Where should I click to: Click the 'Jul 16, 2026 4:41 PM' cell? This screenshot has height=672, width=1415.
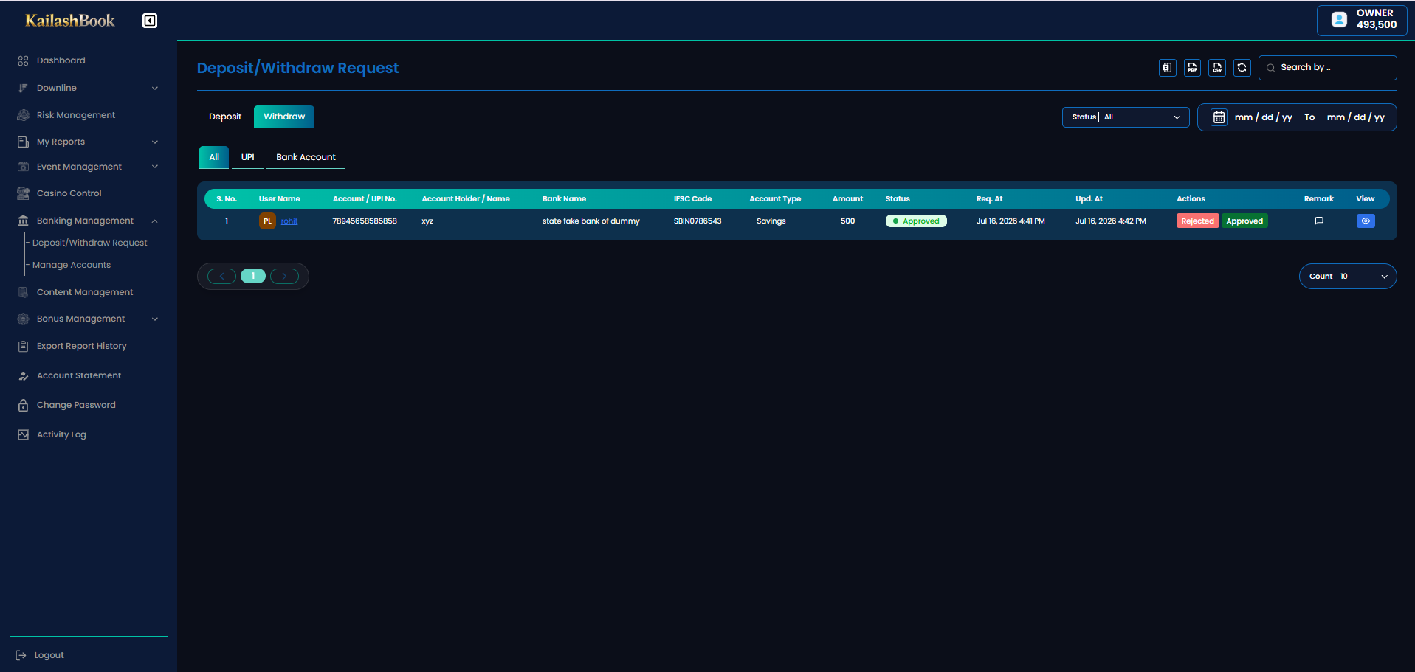click(x=1011, y=221)
